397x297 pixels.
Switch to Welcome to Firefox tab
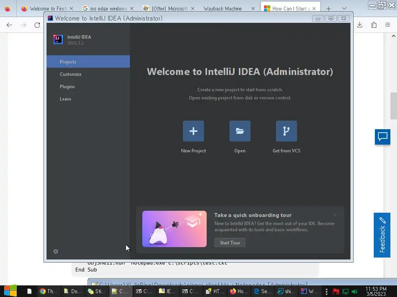47,9
